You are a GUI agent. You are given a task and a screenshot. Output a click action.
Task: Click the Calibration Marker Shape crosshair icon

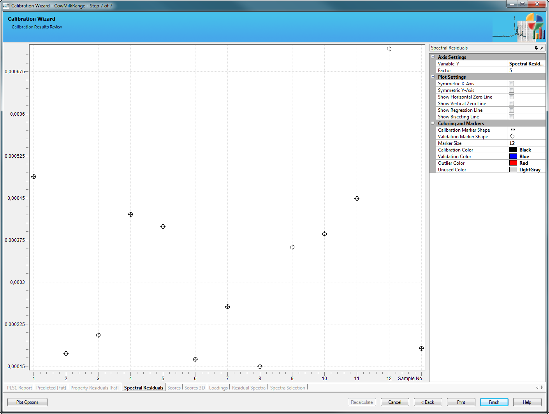tap(513, 130)
